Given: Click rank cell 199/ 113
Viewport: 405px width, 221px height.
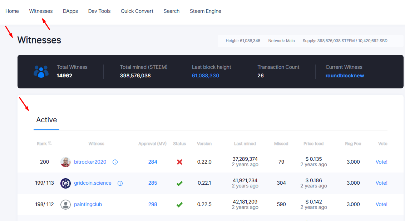Looking at the screenshot, I should (44, 183).
